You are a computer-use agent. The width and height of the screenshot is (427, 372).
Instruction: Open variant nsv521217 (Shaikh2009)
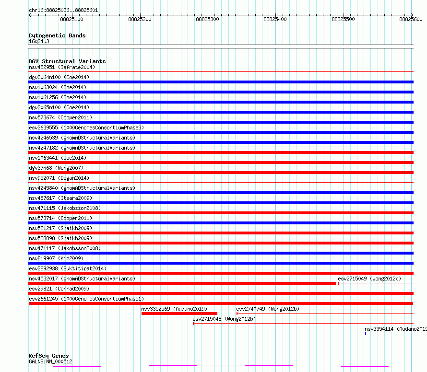(x=60, y=228)
